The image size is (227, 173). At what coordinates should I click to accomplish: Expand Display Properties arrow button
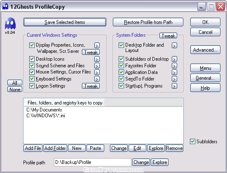tap(97, 45)
